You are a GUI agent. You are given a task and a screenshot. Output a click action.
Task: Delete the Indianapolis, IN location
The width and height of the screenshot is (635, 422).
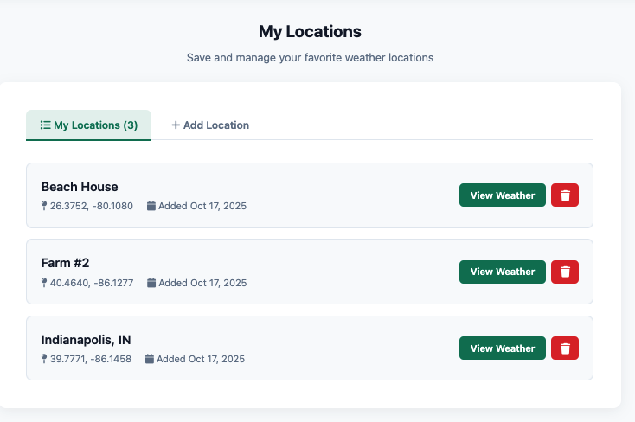pos(565,348)
